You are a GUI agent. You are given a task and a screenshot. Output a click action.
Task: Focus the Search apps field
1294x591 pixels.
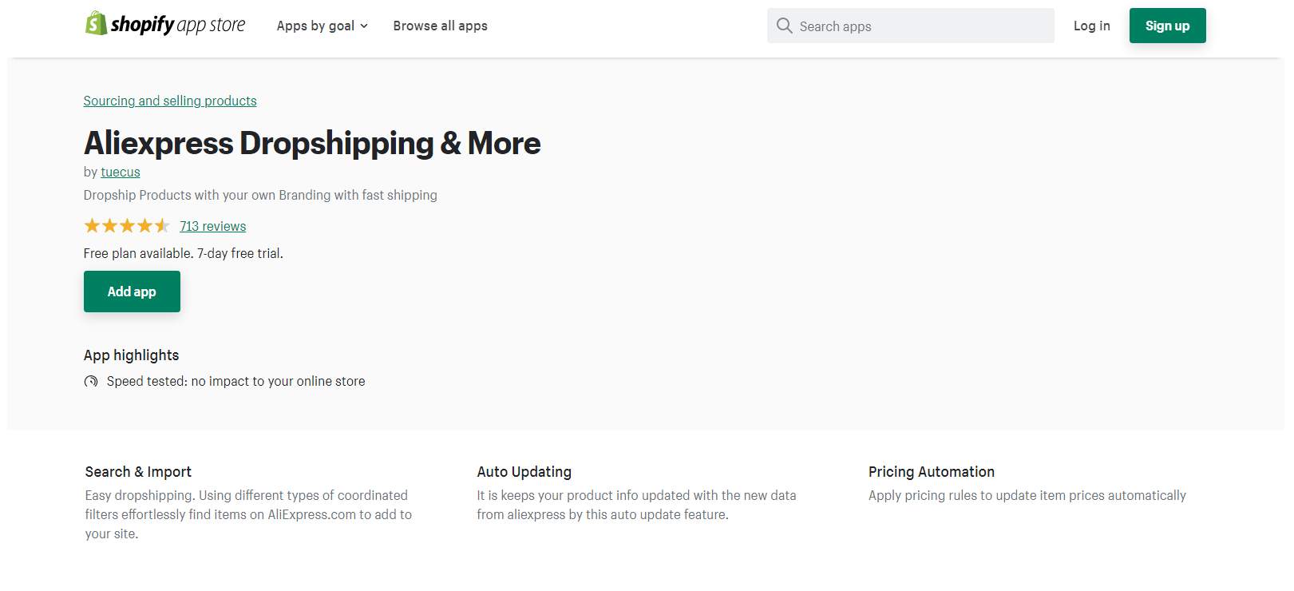coord(911,26)
